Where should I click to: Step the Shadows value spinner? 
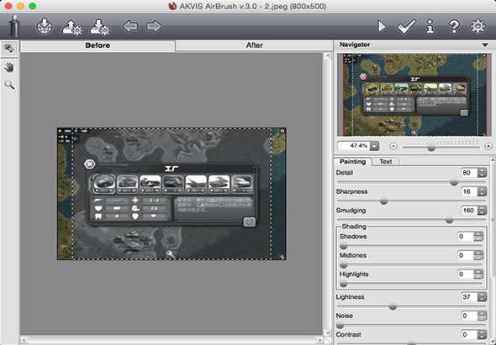pyautogui.click(x=478, y=237)
